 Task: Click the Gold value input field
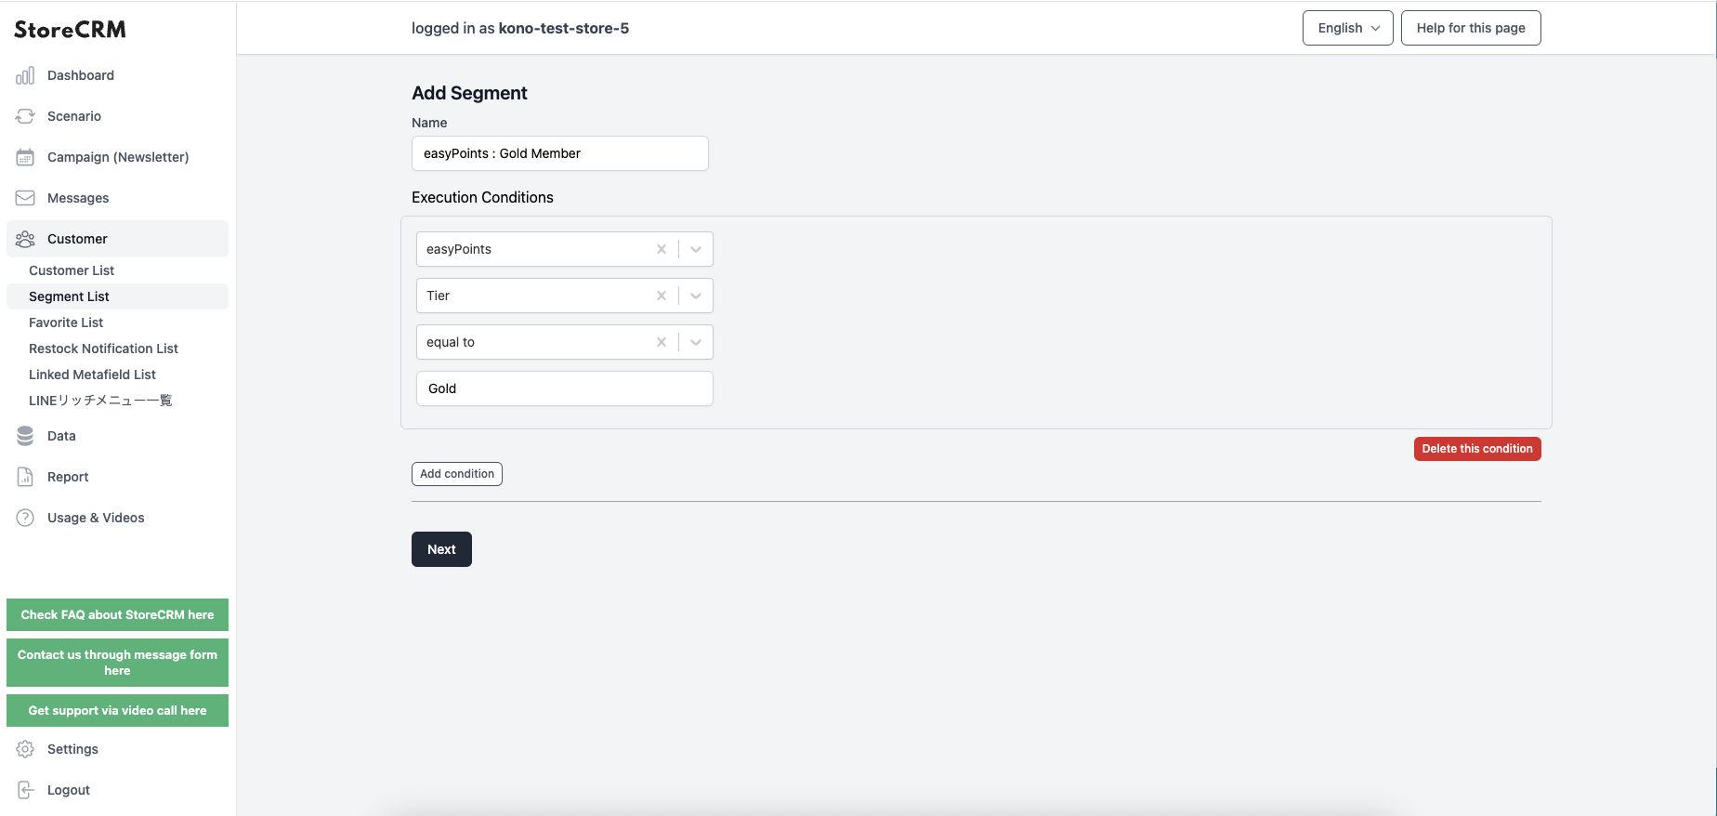point(565,388)
